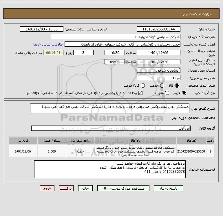Click the جزئیات اطلاعات نیاز page title

[198, 14]
